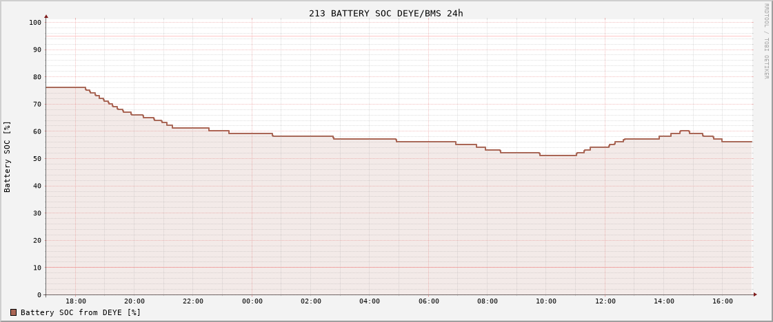Click the Battery SOC legend color swatch
The image size is (773, 322).
coord(13,312)
